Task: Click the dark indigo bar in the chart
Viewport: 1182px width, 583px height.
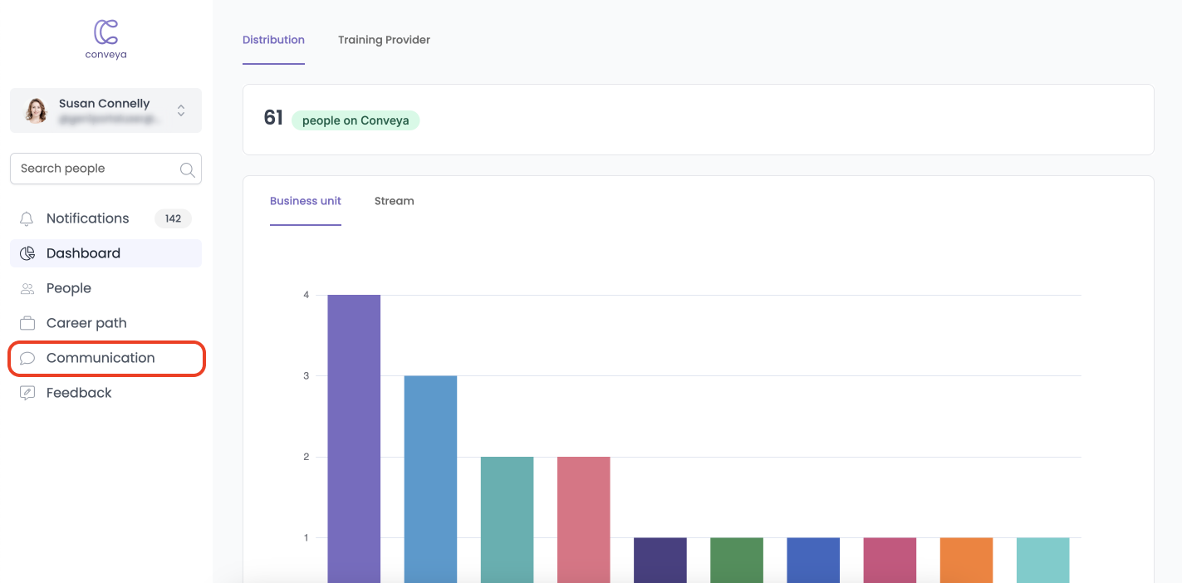Action: pos(660,560)
